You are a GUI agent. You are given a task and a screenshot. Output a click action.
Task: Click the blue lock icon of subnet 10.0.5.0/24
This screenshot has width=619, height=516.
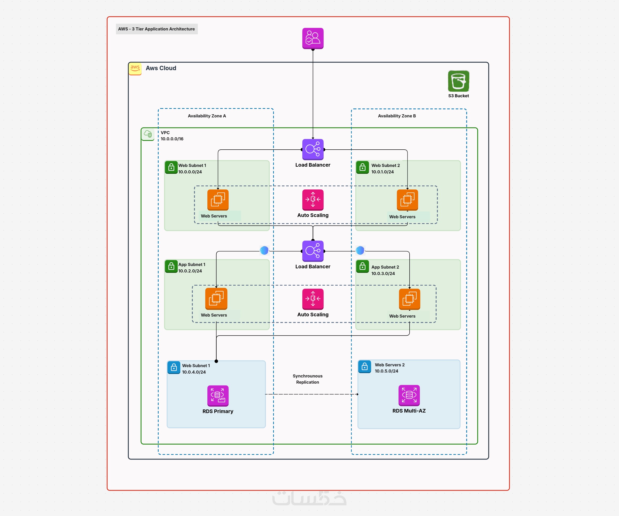tap(365, 367)
